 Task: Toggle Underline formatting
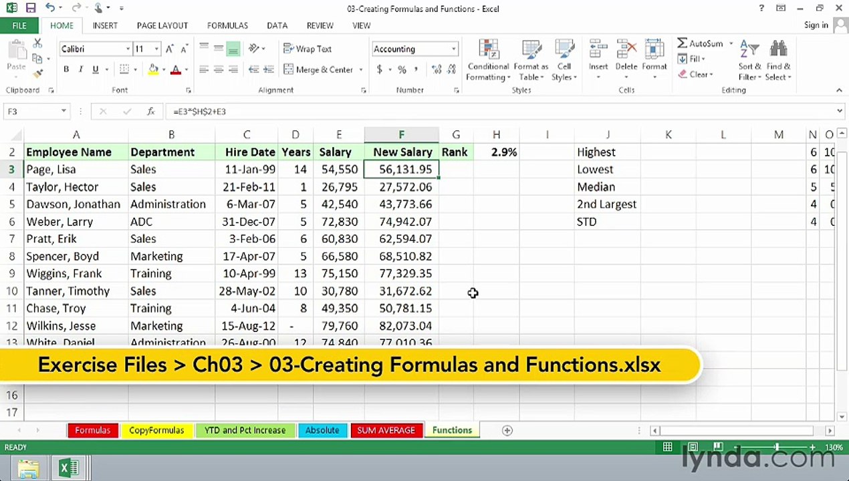pos(96,69)
